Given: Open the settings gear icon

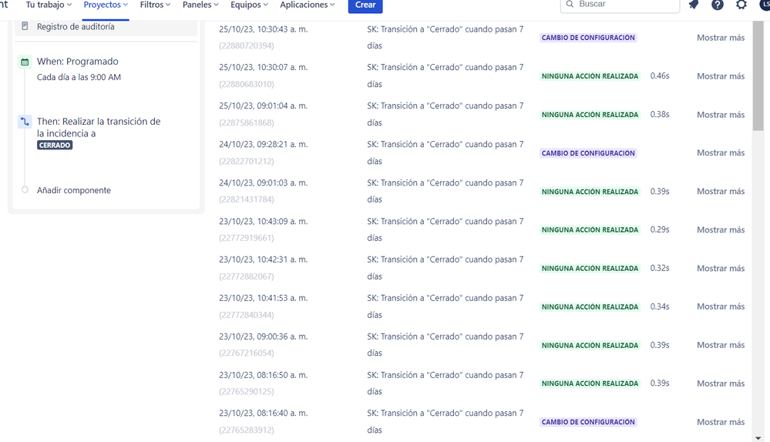Looking at the screenshot, I should [x=741, y=5].
